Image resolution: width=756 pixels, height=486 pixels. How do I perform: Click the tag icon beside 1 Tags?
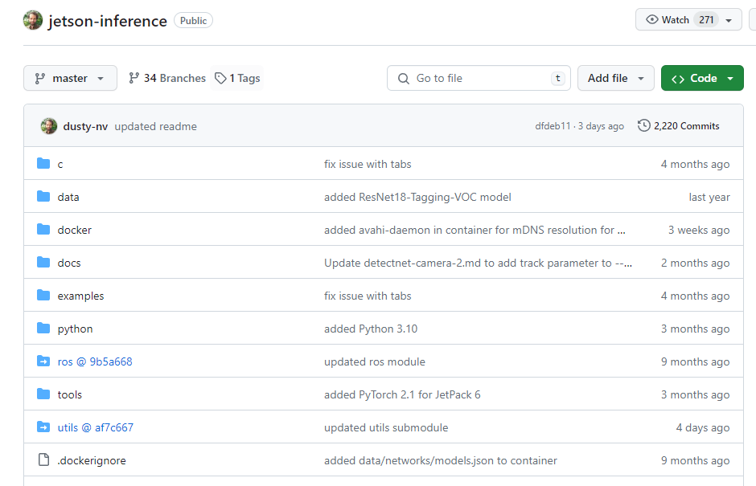[220, 78]
